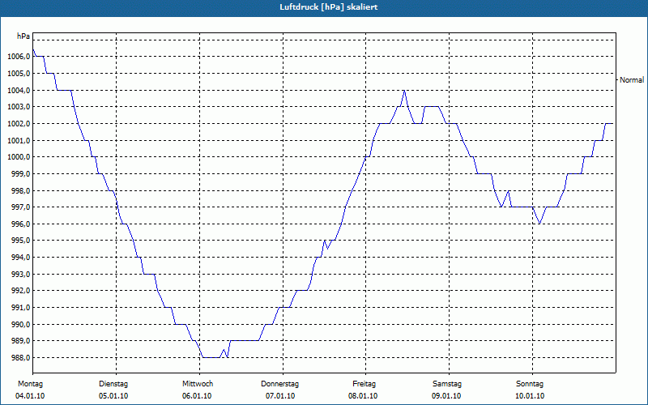Select the 997,0 axis value
This screenshot has width=648, height=405.
point(21,207)
